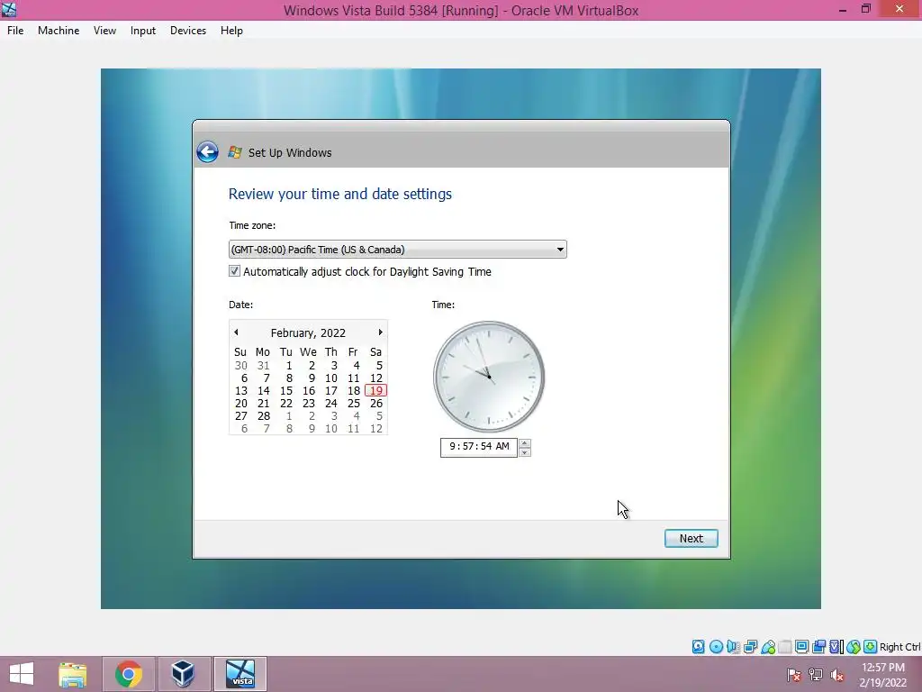This screenshot has height=692, width=922.
Task: Select February 17 in the calendar
Action: point(331,391)
